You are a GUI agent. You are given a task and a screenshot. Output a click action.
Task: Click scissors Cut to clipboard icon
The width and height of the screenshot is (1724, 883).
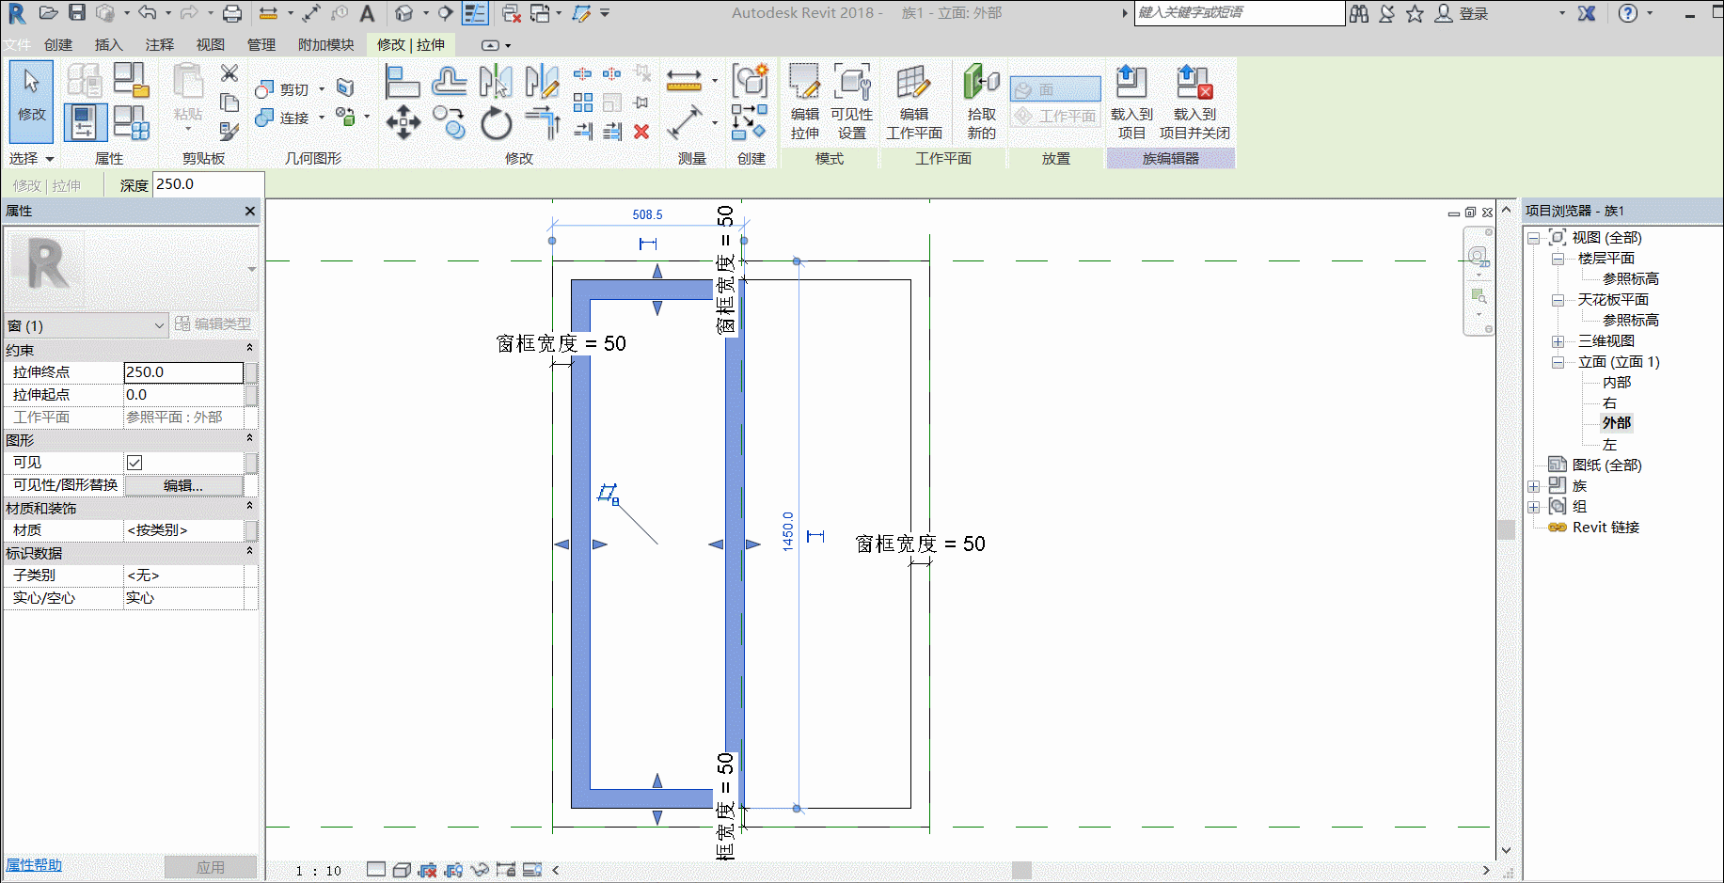(229, 73)
